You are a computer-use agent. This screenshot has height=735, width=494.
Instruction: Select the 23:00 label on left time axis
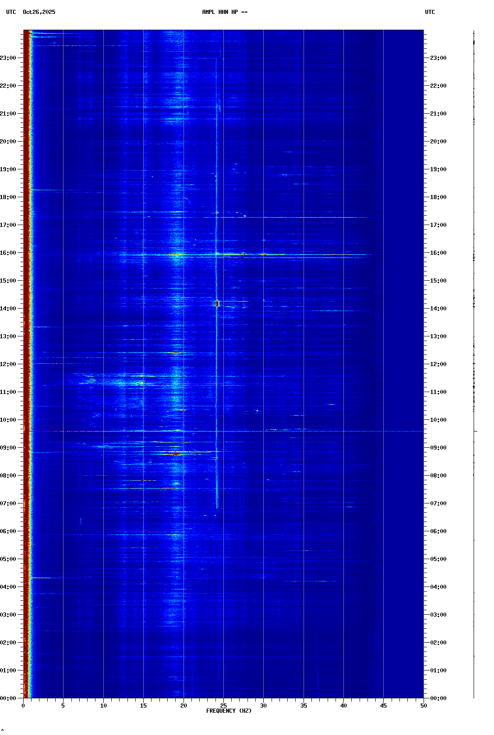click(x=8, y=58)
